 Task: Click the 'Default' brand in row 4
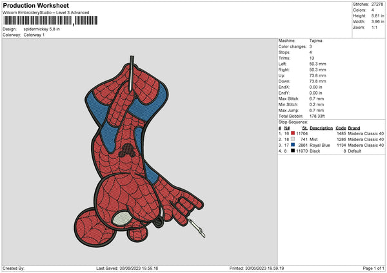[355, 151]
